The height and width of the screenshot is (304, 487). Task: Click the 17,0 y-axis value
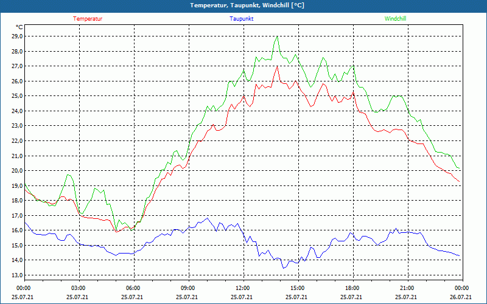(18, 215)
